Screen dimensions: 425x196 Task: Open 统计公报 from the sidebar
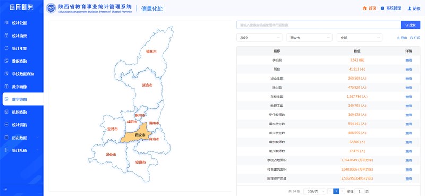[x=19, y=23]
